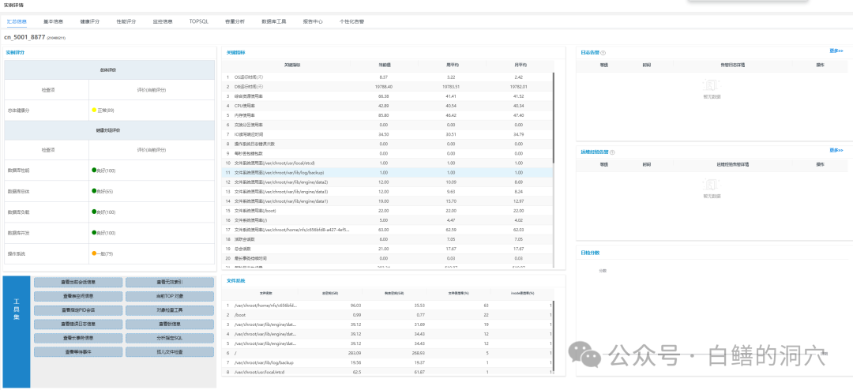Open the 查看等待事件 tool
The height and width of the screenshot is (390, 853).
(78, 352)
